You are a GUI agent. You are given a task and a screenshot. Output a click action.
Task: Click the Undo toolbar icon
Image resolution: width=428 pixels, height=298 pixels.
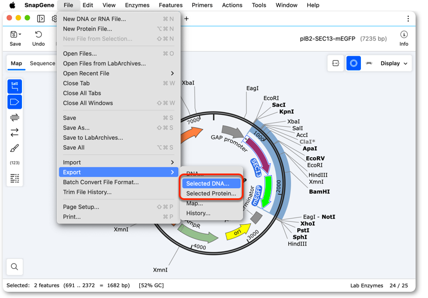[x=38, y=34]
